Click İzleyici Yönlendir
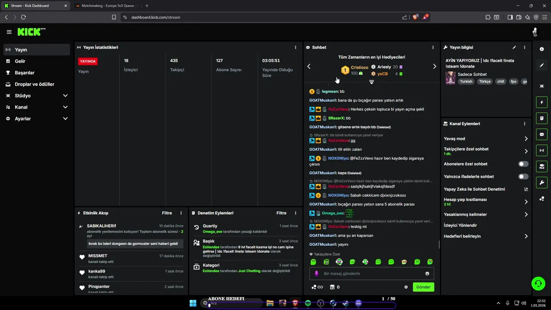The width and height of the screenshot is (551, 310). pos(460,225)
